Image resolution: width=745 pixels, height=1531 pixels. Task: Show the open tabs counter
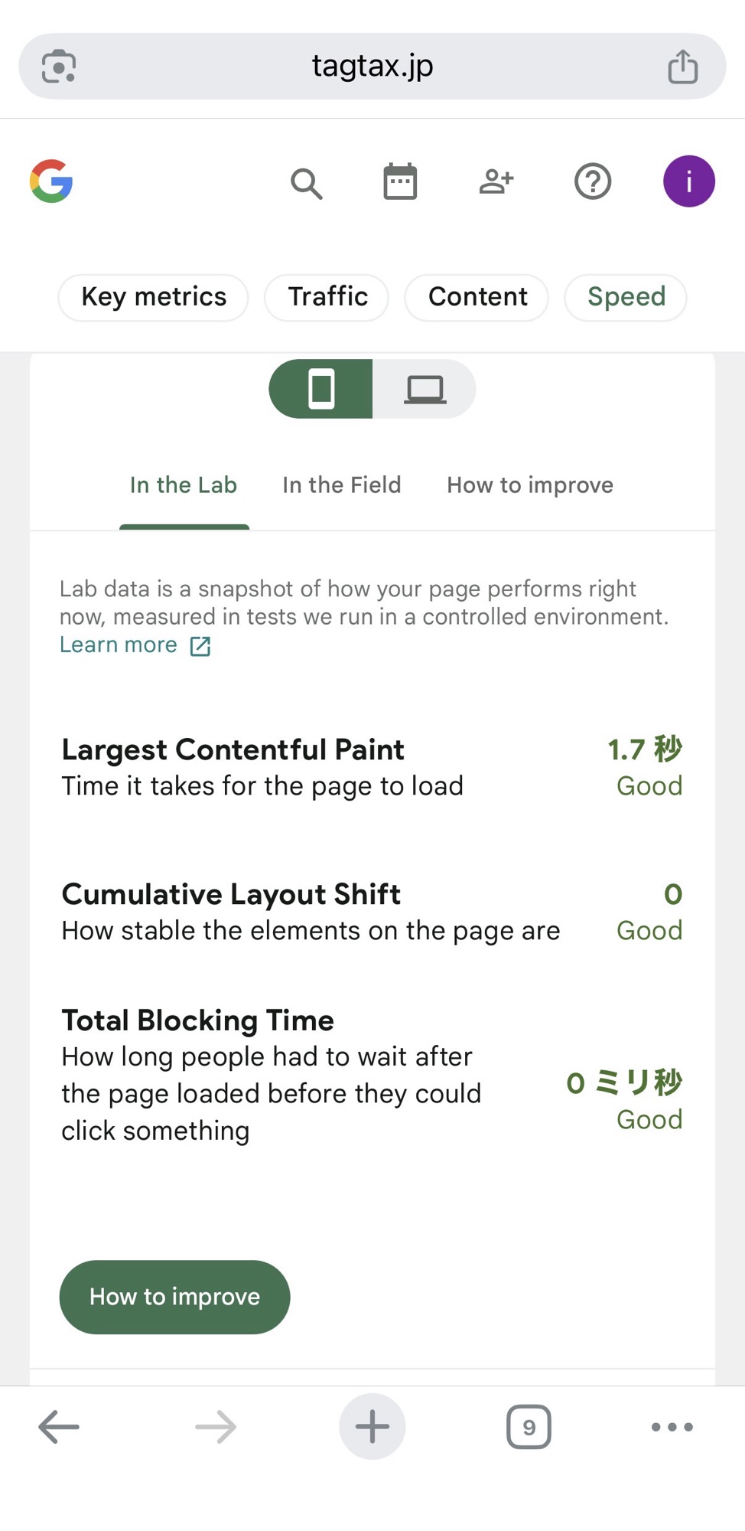coord(529,1427)
